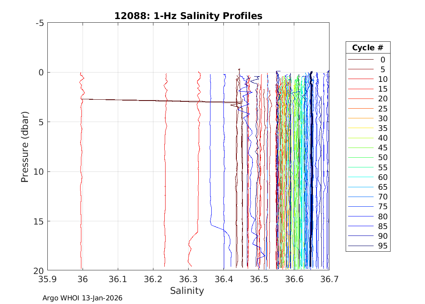The image size is (425, 304).
Task: Click the 36.7 tick on the salinity axis
Action: [x=329, y=279]
